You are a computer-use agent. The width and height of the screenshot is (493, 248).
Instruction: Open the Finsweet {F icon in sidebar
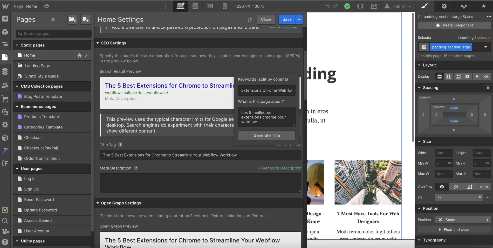pos(5,163)
